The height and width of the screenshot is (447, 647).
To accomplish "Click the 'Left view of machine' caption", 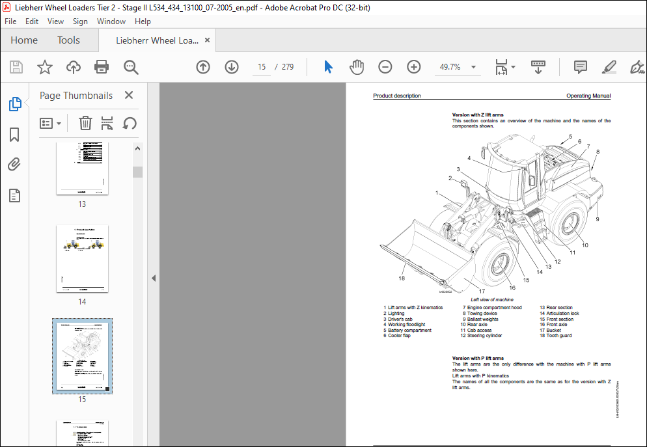I will click(492, 300).
